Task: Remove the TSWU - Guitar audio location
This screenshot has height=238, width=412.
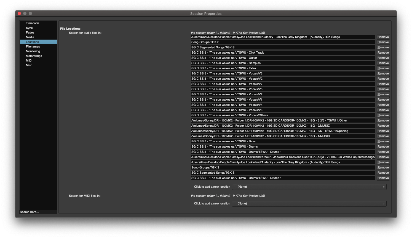Action: 383,58
